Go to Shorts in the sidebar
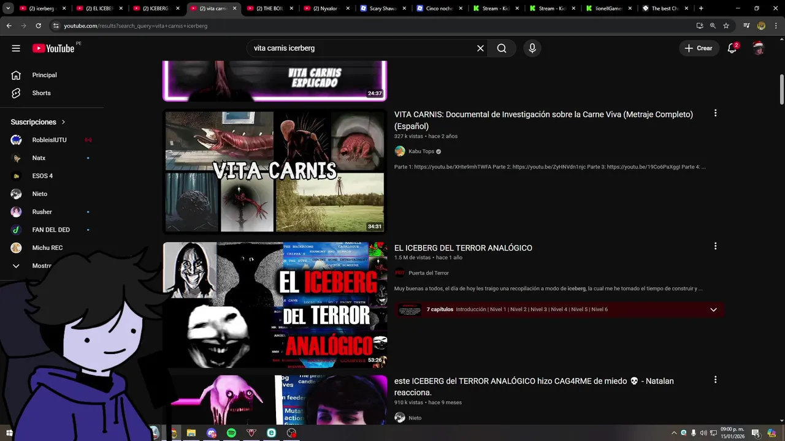 pyautogui.click(x=41, y=93)
